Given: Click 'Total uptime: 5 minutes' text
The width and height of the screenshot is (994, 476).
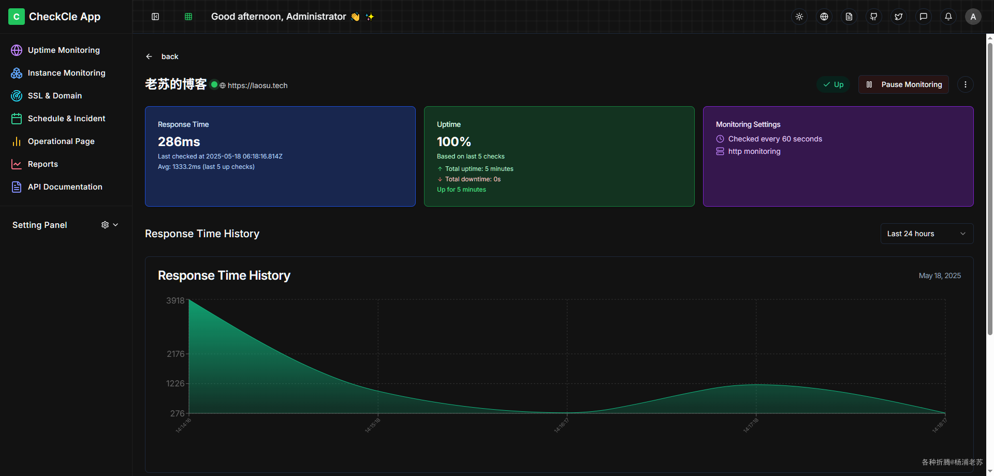Looking at the screenshot, I should tap(479, 169).
